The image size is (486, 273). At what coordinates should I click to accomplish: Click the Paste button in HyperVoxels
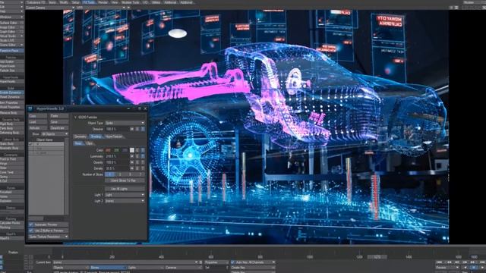point(59,116)
